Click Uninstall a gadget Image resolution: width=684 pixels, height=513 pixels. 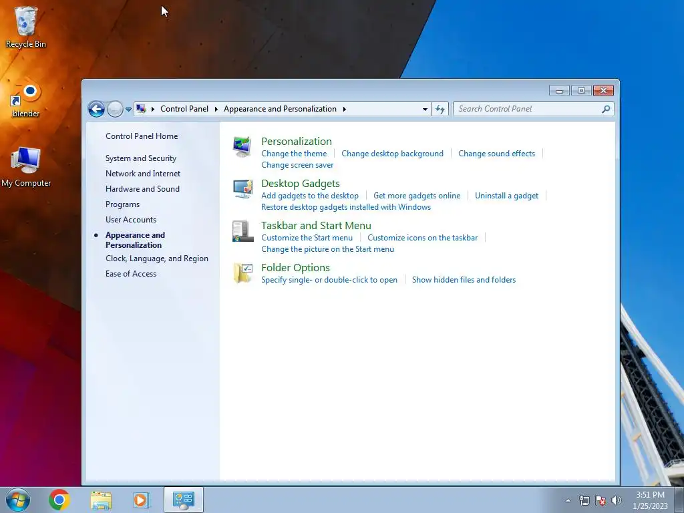coord(506,196)
